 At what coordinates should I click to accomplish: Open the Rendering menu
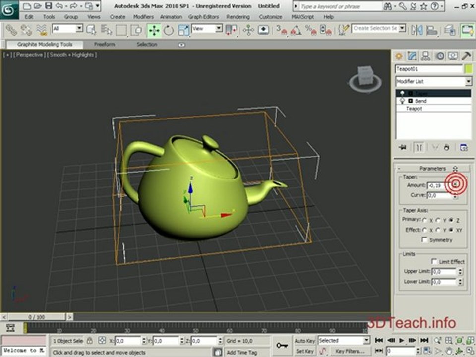(238, 17)
